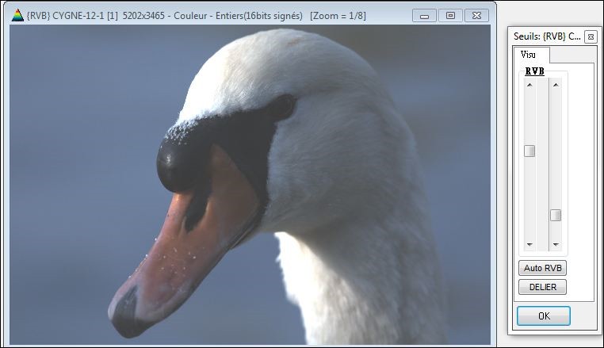Select the Visu tab
This screenshot has width=604, height=348.
pos(528,54)
